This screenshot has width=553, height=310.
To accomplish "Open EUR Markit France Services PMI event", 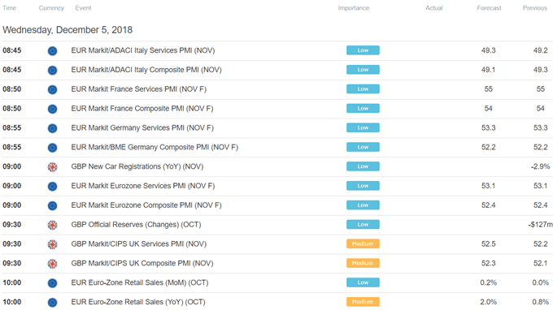I will coord(138,89).
